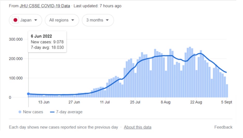Click the arrow beside All regions
Screen dimensions: 243x138
tap(73, 20)
